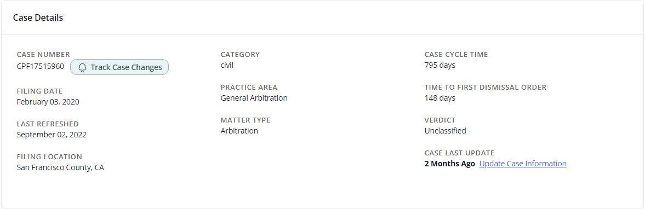Screen dimensions: 645x209
Task: Select General Arbitration practice area text
Action: [x=254, y=98]
